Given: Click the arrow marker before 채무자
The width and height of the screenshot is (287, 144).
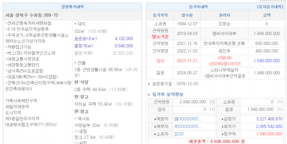Looking at the screenshot, I should [155, 126].
